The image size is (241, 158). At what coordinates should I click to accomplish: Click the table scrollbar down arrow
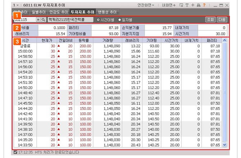click(224, 145)
